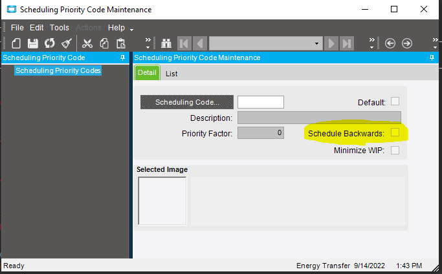Go to previous record arrow

pos(200,43)
